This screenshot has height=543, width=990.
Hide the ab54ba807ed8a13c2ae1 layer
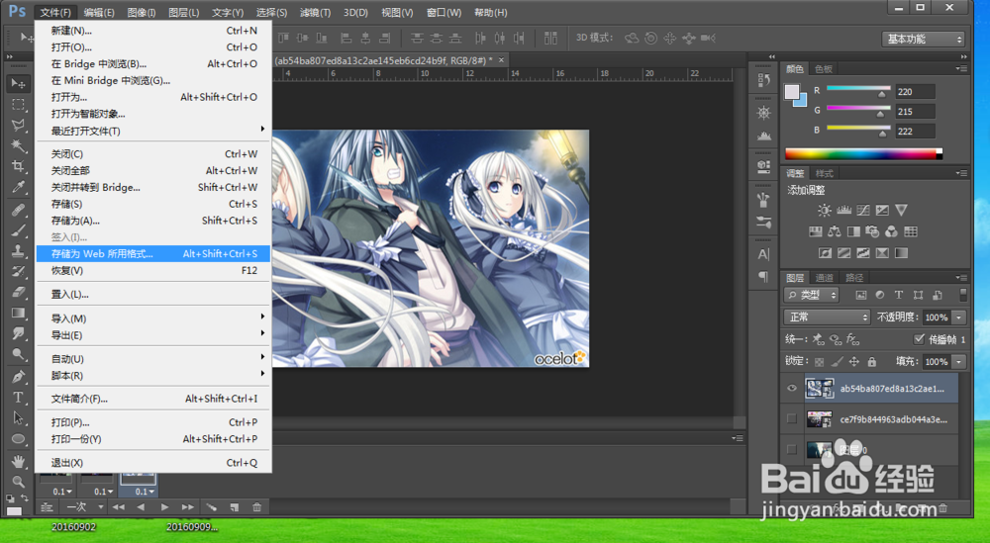click(792, 389)
